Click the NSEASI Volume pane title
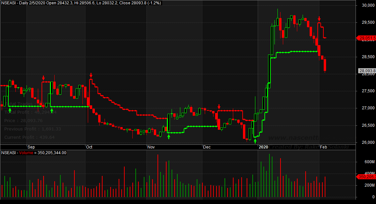This screenshot has height=204, width=376. click(x=34, y=153)
